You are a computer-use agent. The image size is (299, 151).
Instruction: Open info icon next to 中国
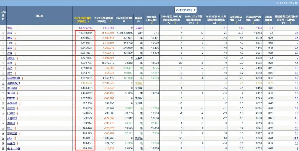pos(15,63)
